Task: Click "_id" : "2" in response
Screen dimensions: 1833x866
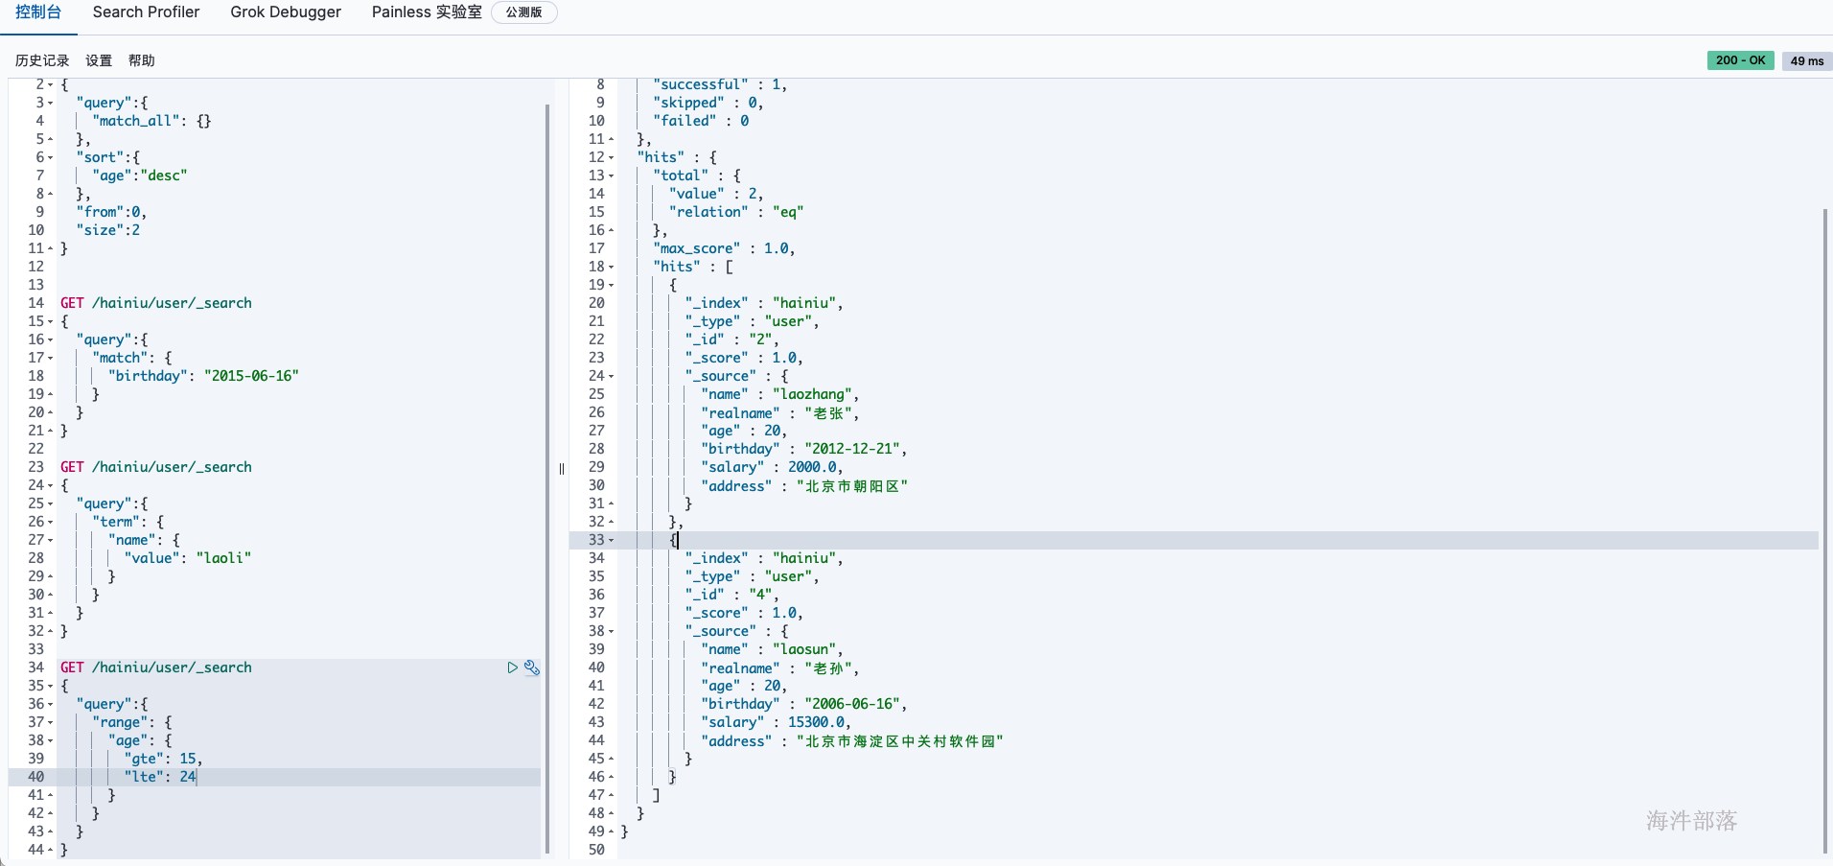Action: (x=732, y=339)
